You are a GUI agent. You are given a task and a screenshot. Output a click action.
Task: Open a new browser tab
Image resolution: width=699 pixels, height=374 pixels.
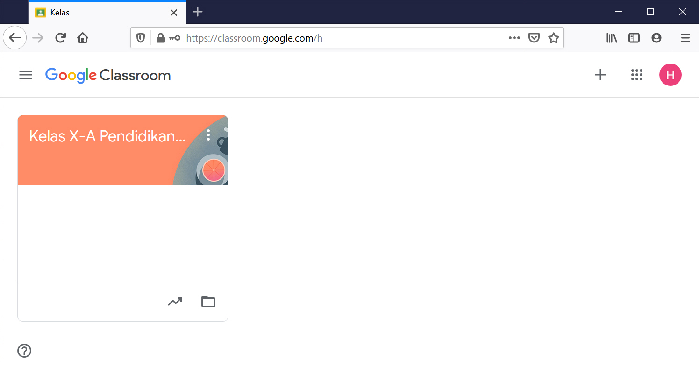[x=198, y=12]
